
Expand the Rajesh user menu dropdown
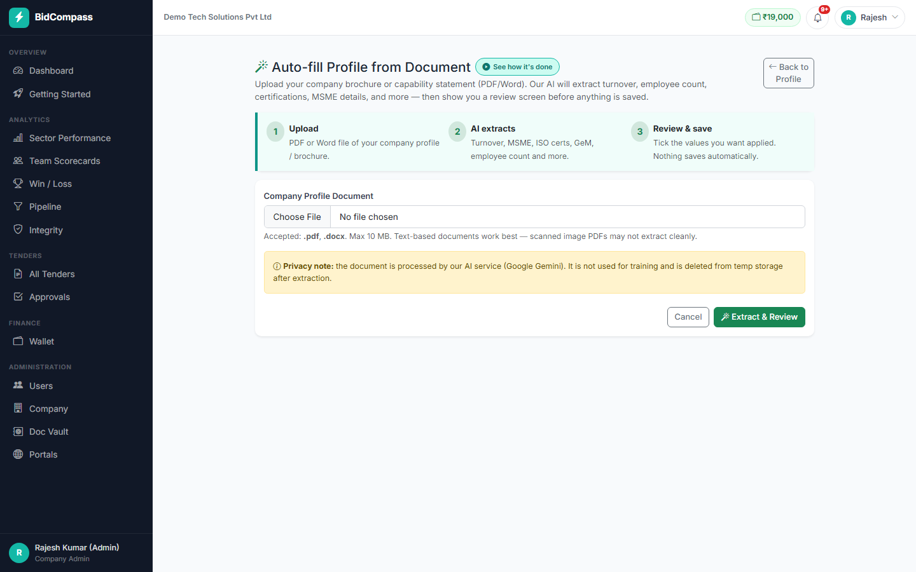tap(870, 18)
